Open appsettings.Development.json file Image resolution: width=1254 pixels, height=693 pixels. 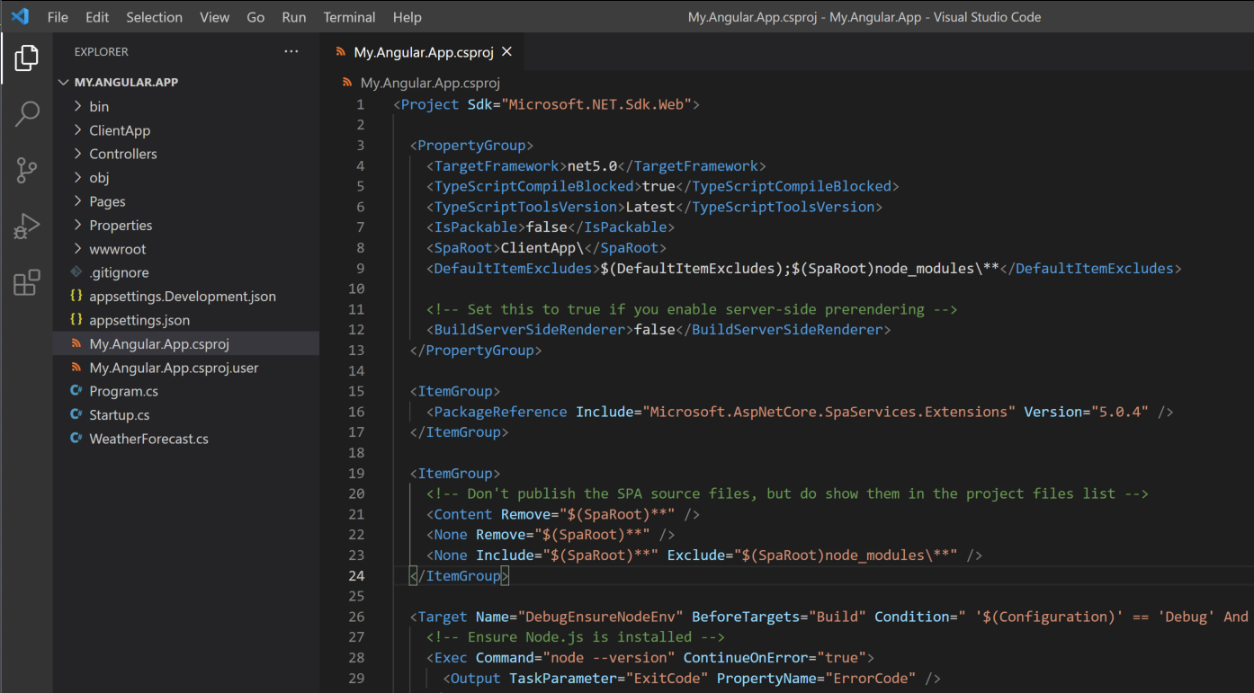click(182, 297)
